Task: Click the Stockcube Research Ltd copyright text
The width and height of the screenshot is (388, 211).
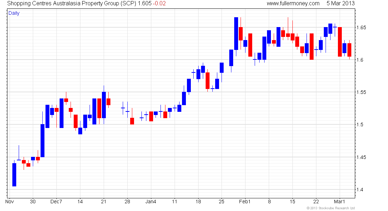Action: [x=331, y=208]
